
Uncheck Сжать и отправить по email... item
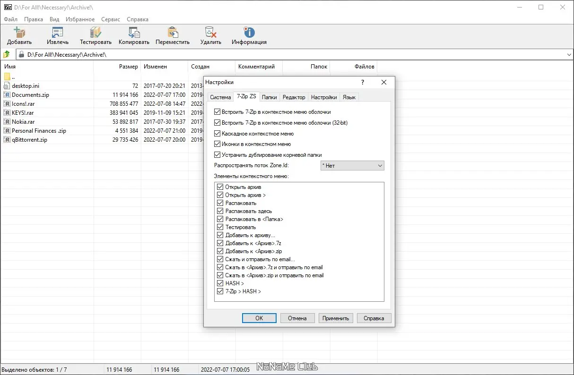pyautogui.click(x=220, y=259)
